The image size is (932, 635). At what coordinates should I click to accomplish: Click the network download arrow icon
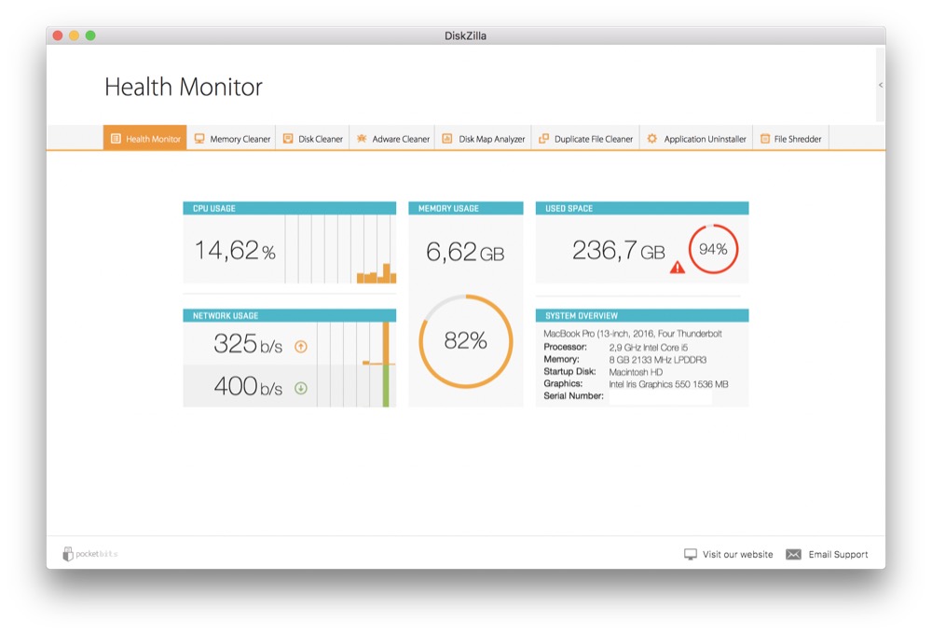pyautogui.click(x=300, y=388)
